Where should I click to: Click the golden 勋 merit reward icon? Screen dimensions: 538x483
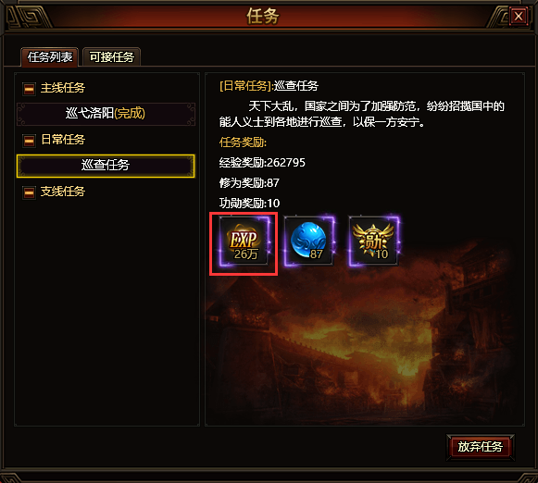(373, 241)
